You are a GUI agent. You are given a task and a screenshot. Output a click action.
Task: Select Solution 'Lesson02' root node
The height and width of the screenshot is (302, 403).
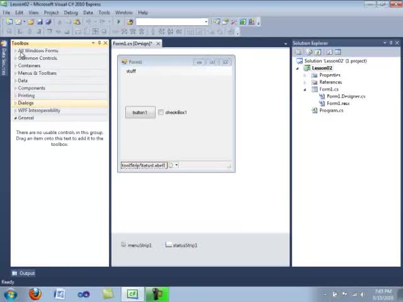[x=336, y=61]
